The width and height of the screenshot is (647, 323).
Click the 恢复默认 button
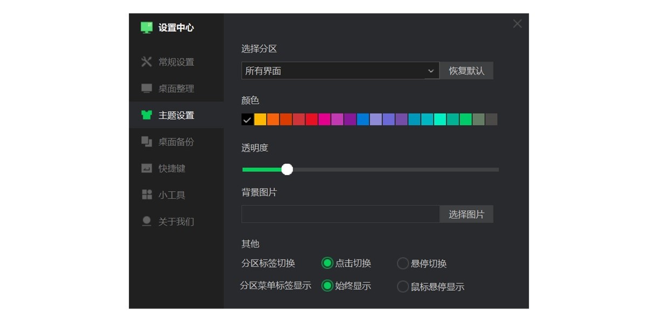466,71
